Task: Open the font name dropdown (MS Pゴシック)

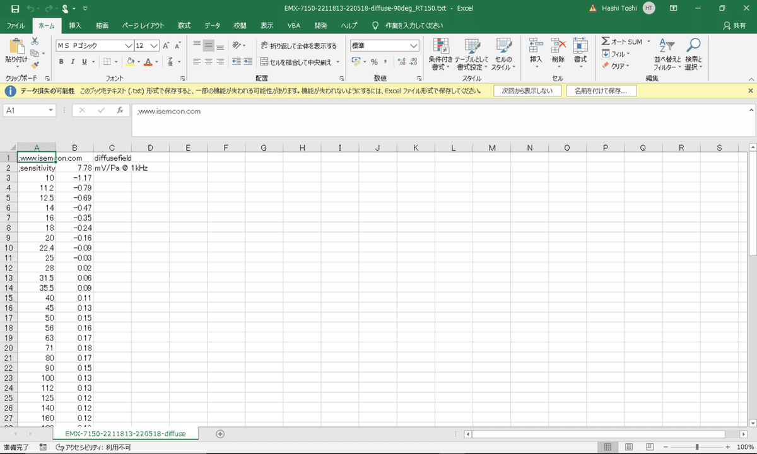Action: (129, 46)
